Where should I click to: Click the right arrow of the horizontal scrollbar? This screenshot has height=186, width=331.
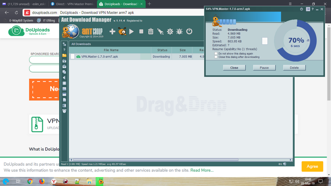(291, 160)
